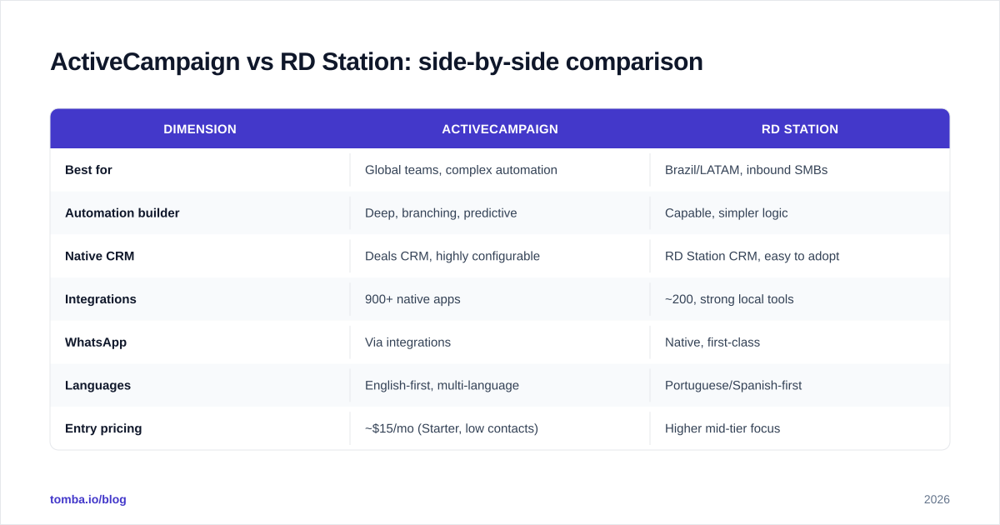Click 'Capable, simpler logic' cell

[x=800, y=213]
